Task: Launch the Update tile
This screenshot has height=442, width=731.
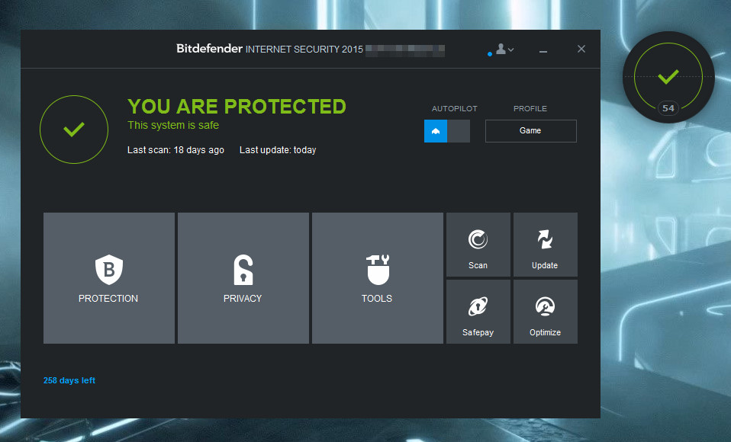Action: pyautogui.click(x=546, y=245)
